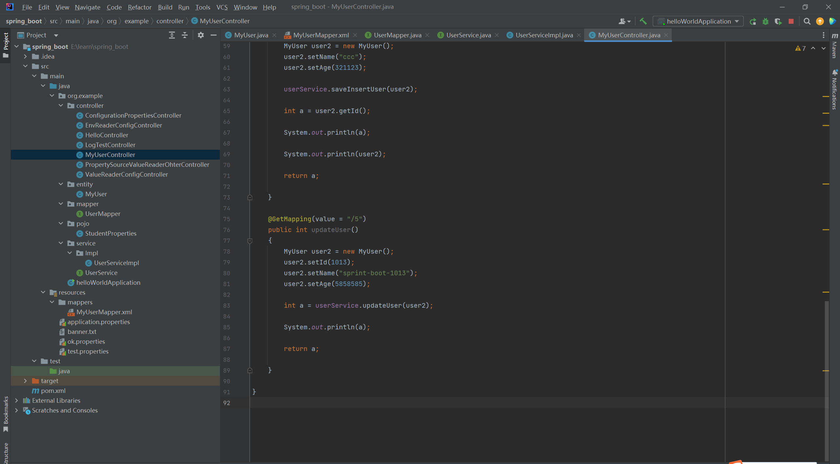Toggle the Notifications tool window
The width and height of the screenshot is (840, 464).
point(835,90)
